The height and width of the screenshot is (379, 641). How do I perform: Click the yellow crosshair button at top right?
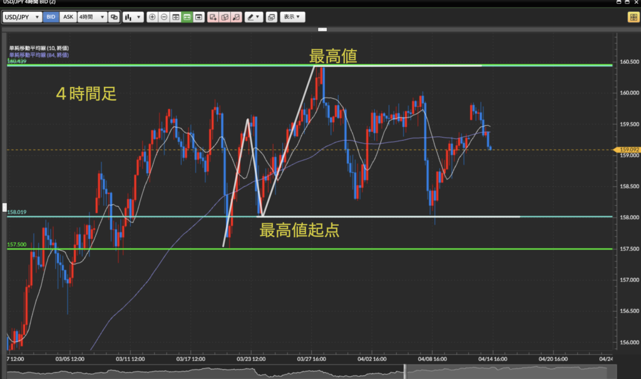[633, 18]
